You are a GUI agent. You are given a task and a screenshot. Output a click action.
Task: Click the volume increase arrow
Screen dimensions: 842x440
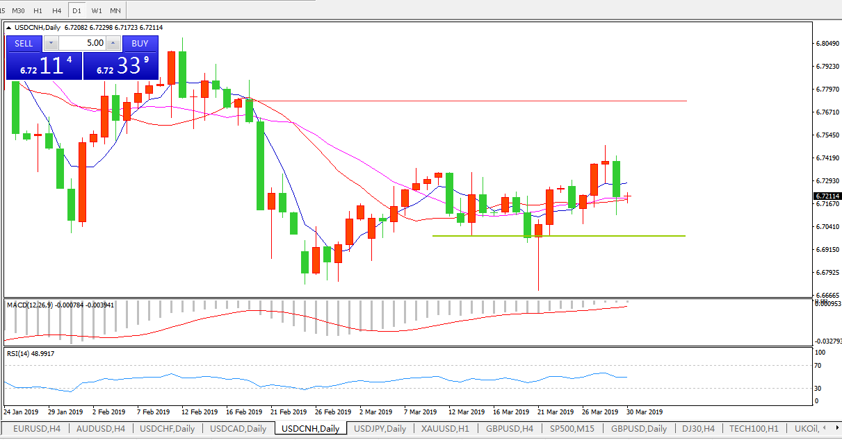coord(113,43)
